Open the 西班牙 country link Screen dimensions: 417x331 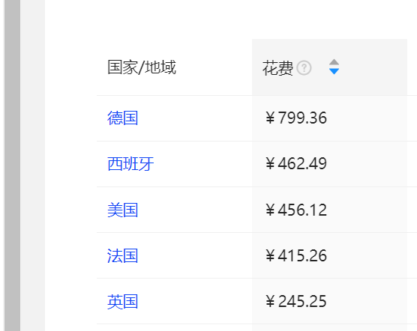130,163
